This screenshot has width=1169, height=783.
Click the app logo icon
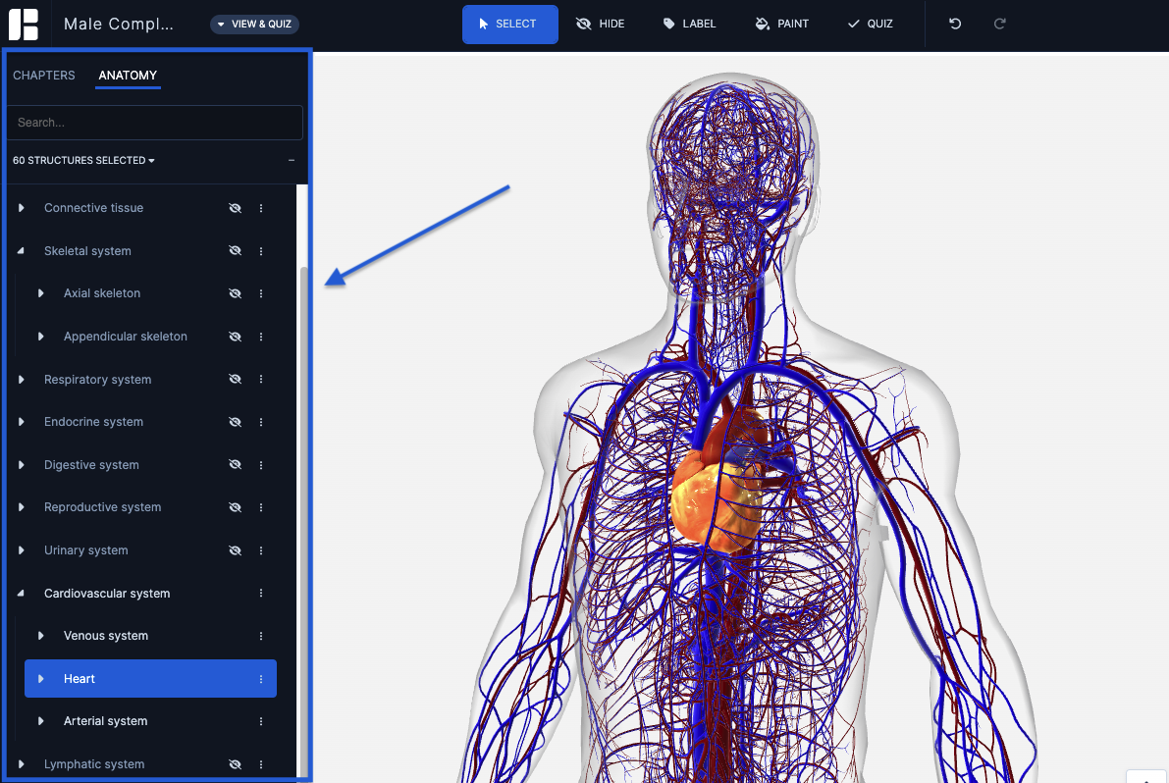pyautogui.click(x=24, y=24)
